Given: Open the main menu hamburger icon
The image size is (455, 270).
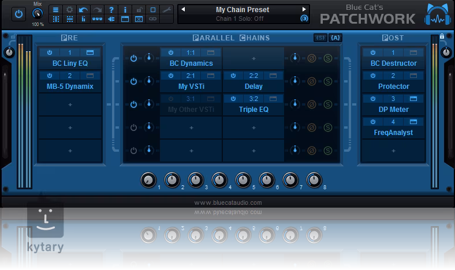Looking at the screenshot, I should point(56,10).
